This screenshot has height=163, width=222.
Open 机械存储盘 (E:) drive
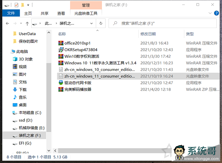(x=32, y=128)
